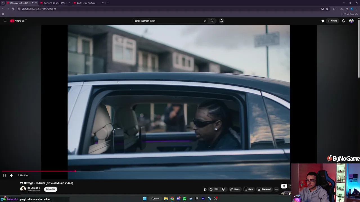The image size is (360, 202).
Task: Reload the current page
Action: point(13,9)
